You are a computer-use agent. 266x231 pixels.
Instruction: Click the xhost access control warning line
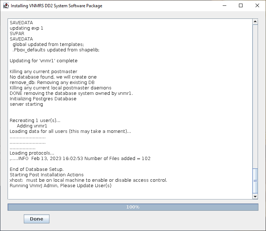88,180
